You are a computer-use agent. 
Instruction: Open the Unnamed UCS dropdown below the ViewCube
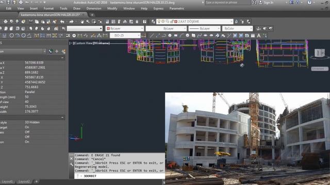point(320,68)
